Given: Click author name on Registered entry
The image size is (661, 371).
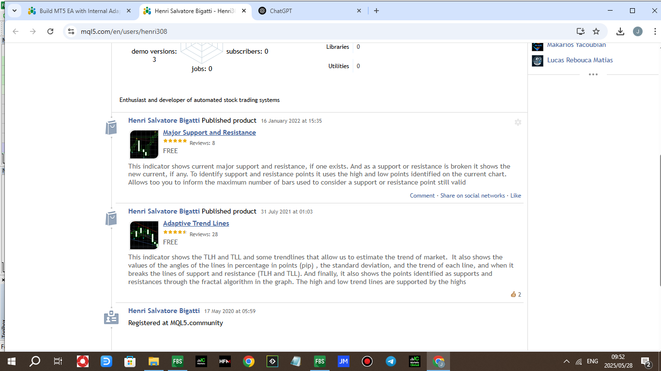Looking at the screenshot, I should [x=164, y=311].
